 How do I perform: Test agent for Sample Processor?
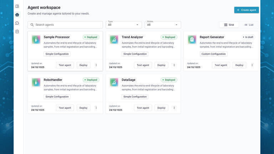[x=65, y=65]
